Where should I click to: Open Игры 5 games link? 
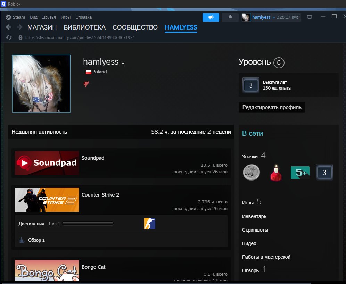click(x=252, y=202)
